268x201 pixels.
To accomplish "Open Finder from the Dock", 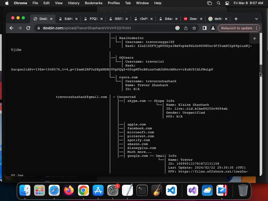I will click(x=25, y=190).
